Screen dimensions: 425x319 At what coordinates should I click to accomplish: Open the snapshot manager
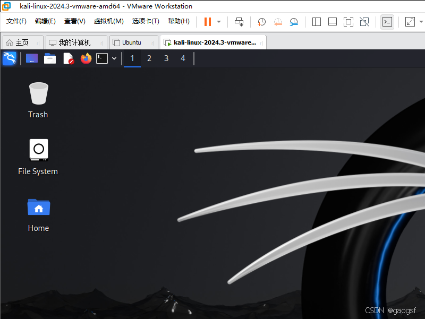pos(294,22)
